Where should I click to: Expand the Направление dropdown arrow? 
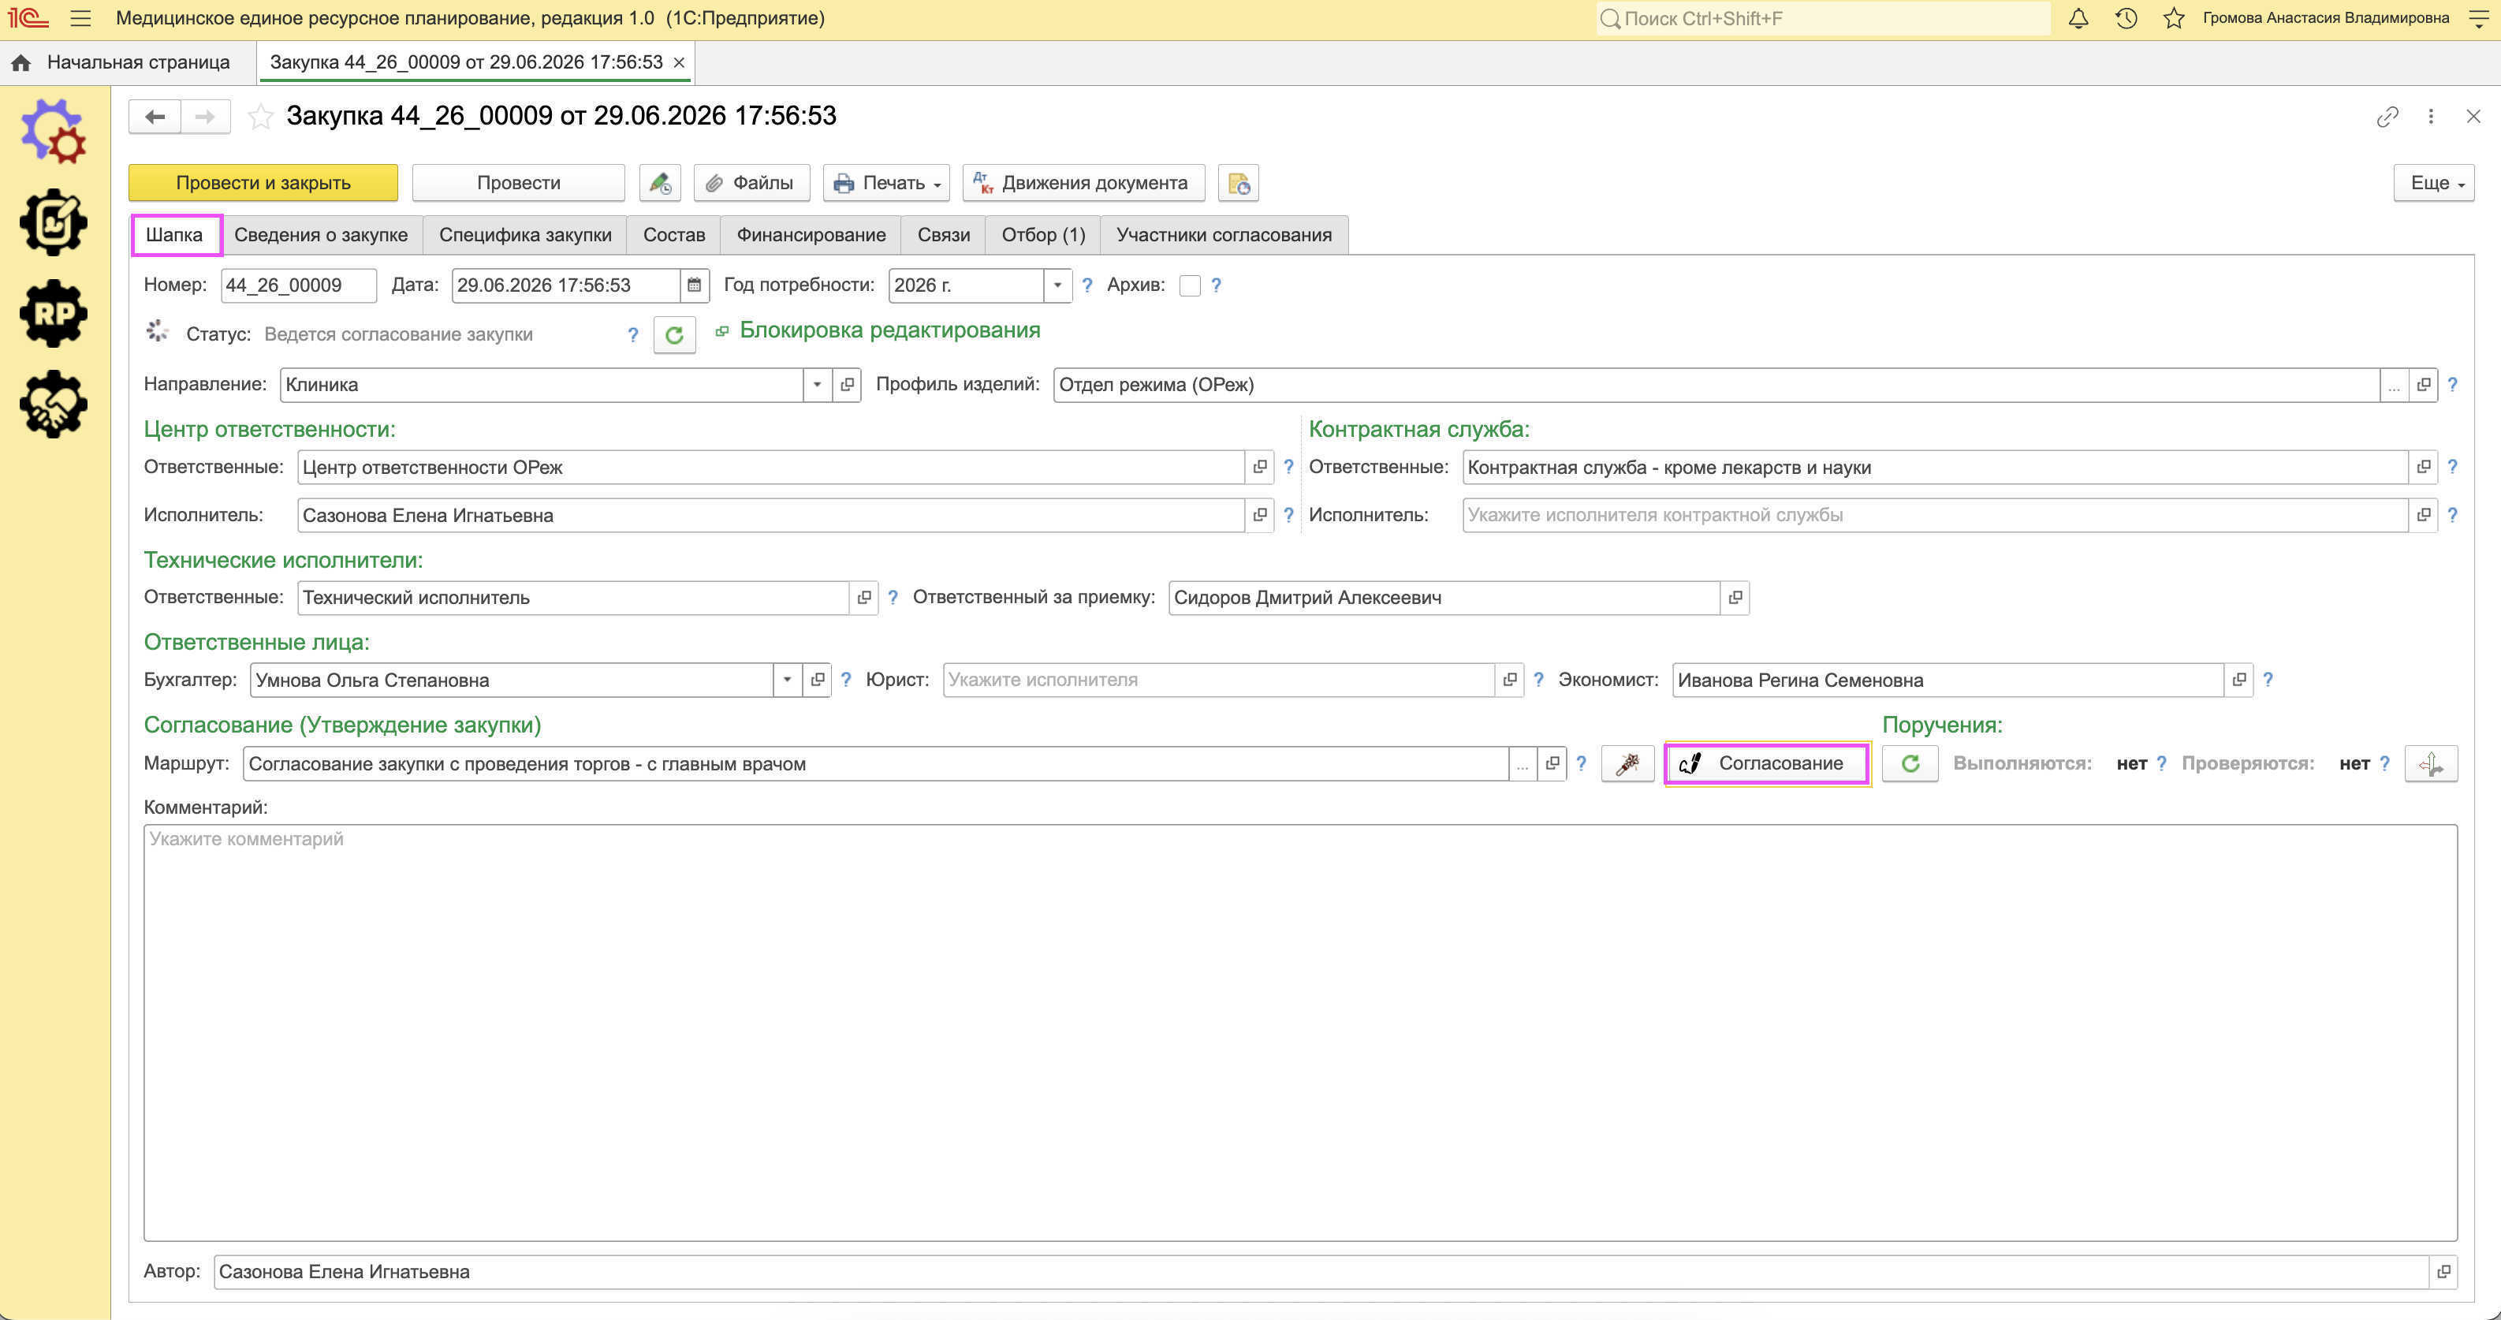pos(818,385)
